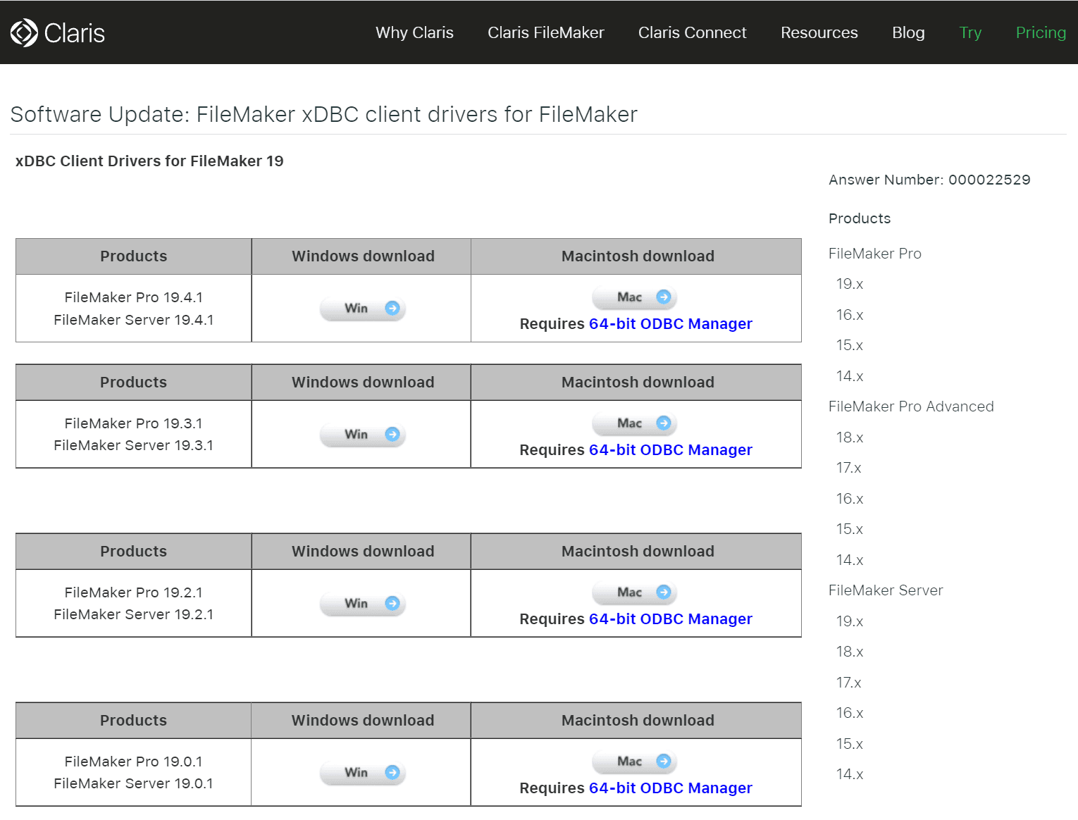Download Mac driver for FileMaker 19.0.1

pos(635,762)
